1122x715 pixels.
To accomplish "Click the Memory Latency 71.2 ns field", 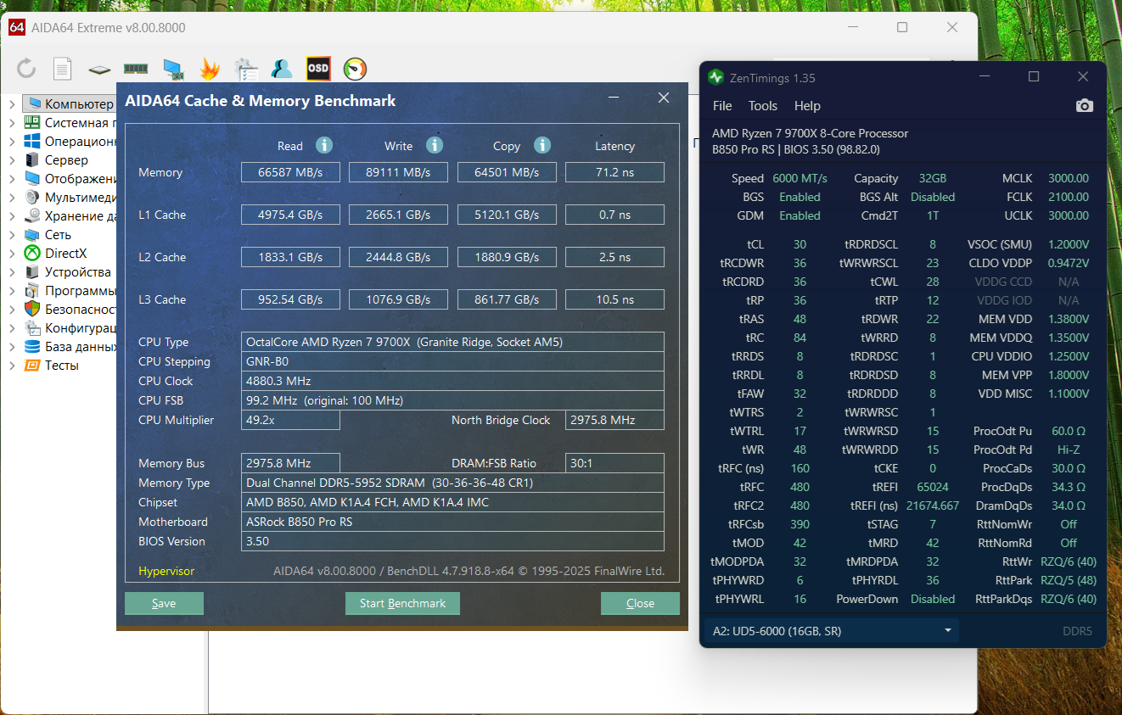I will pyautogui.click(x=614, y=172).
